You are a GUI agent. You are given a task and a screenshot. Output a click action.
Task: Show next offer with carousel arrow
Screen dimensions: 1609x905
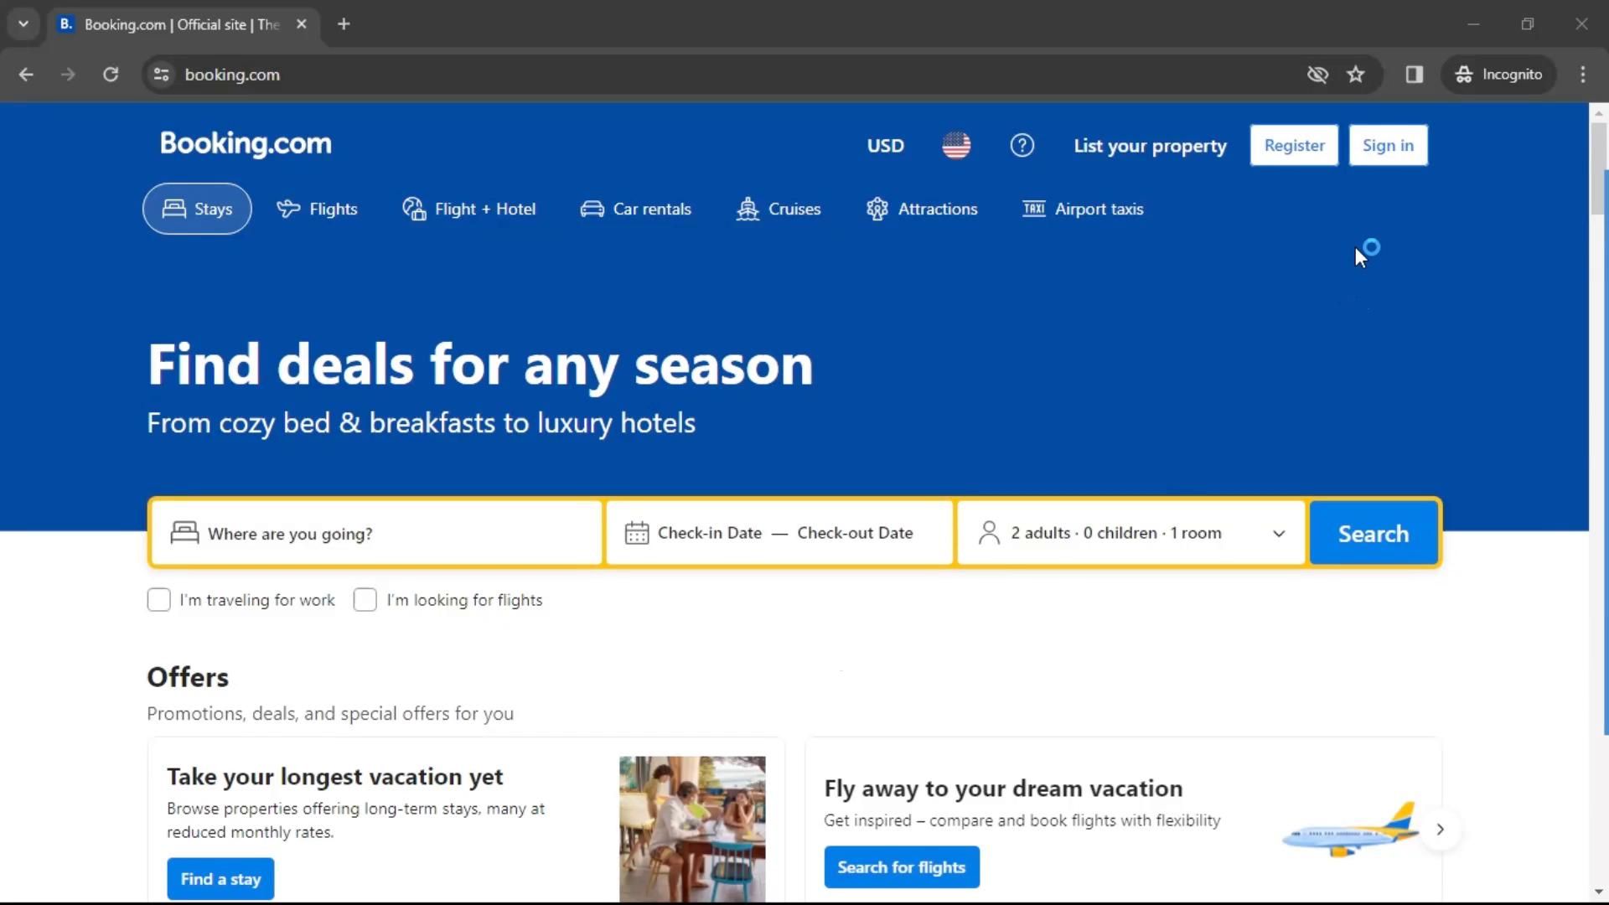pyautogui.click(x=1440, y=830)
